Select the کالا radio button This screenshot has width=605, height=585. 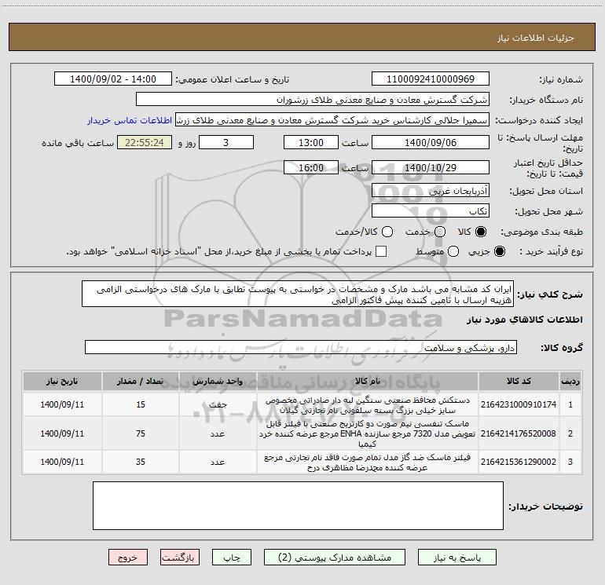tap(481, 232)
